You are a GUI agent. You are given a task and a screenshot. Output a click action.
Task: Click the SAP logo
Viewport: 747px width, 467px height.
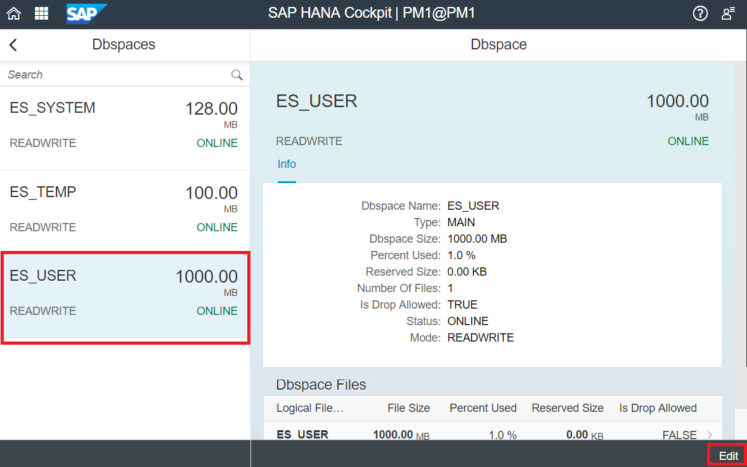(x=86, y=13)
